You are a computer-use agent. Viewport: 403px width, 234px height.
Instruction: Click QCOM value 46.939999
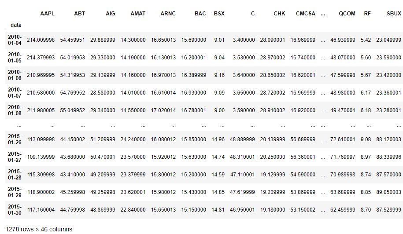point(343,40)
